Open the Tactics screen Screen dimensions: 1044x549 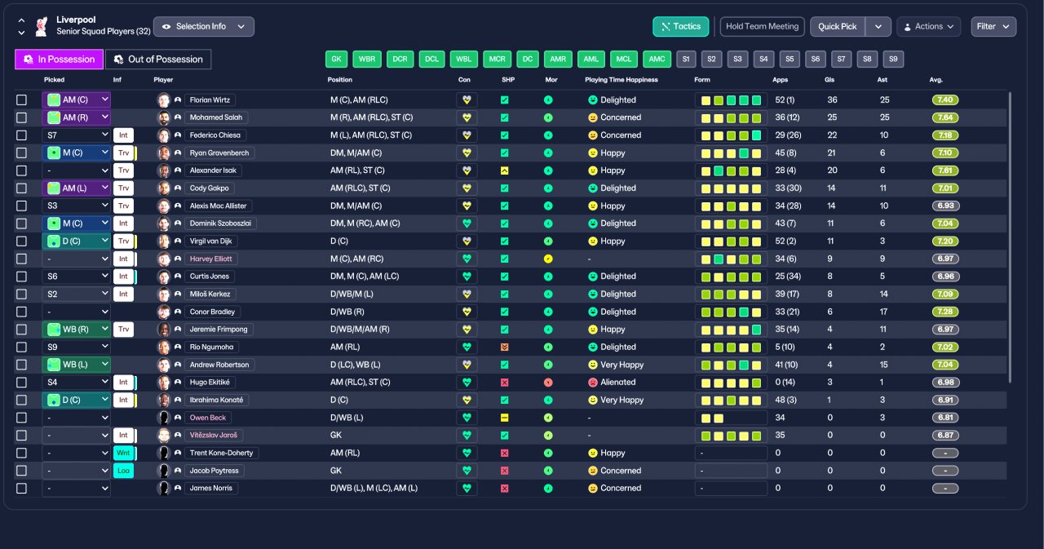pyautogui.click(x=681, y=27)
